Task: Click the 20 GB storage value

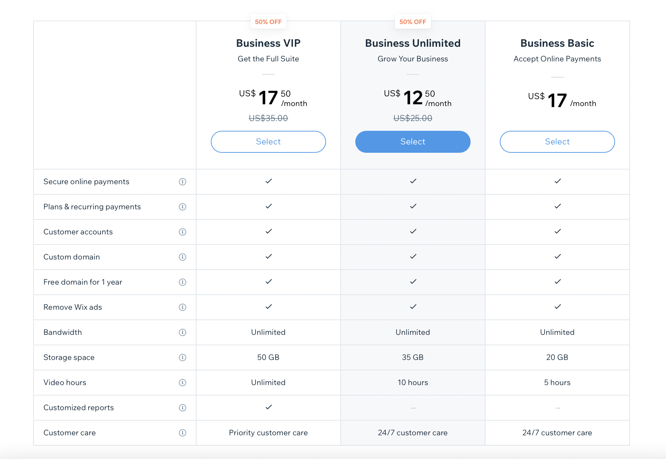Action: (x=557, y=358)
